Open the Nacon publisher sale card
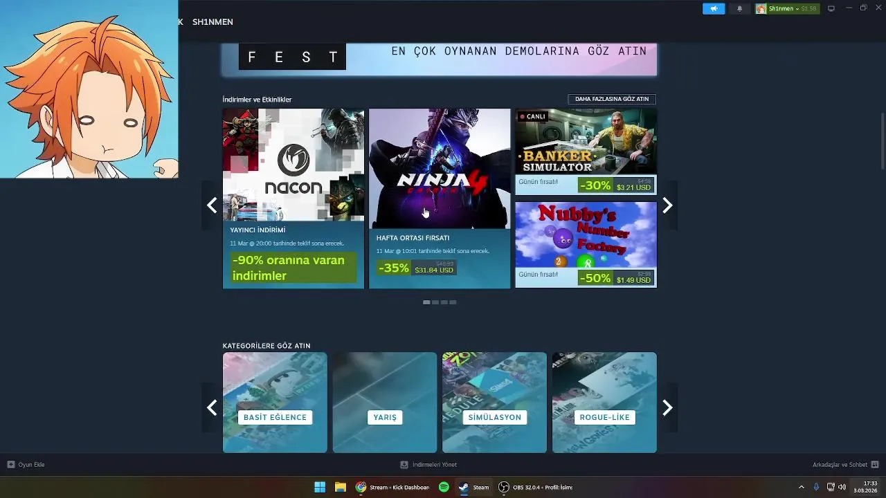 293,198
